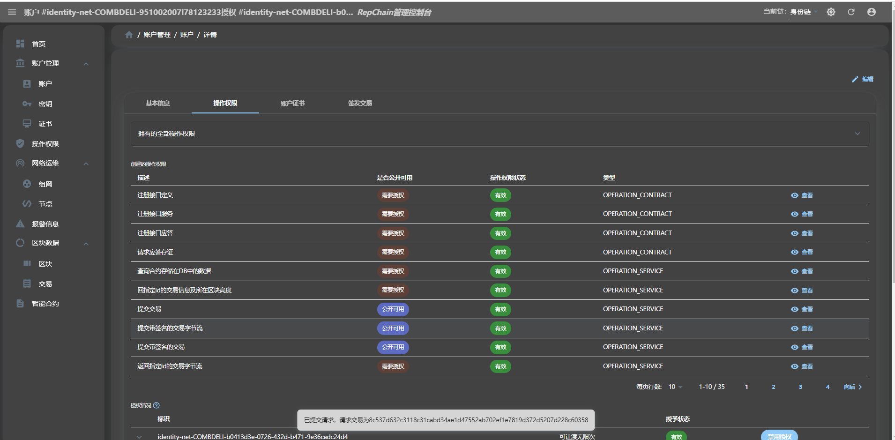Click the home icon in breadcrumb

tap(129, 35)
